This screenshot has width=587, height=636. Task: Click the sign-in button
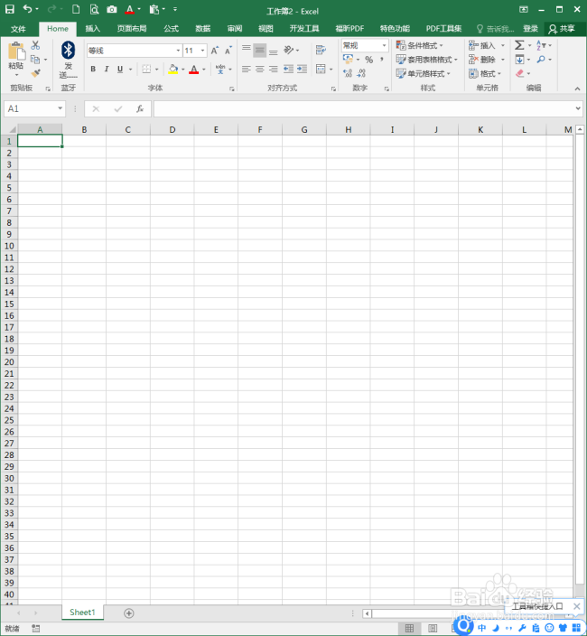[530, 28]
